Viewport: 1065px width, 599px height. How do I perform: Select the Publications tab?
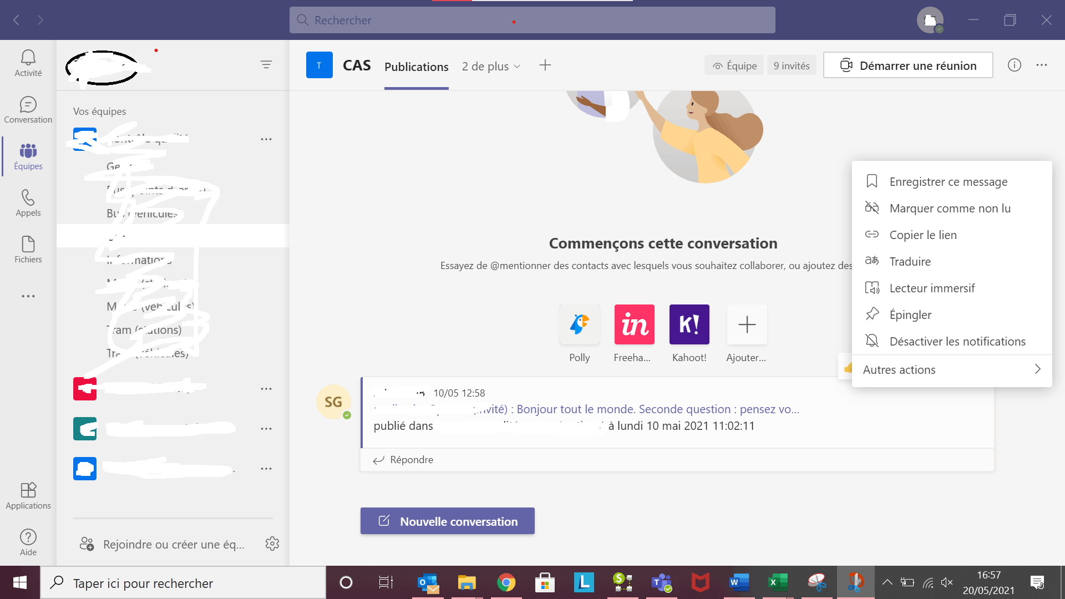(x=416, y=67)
